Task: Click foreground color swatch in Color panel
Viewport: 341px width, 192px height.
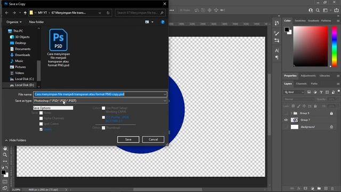Action: 287,29
